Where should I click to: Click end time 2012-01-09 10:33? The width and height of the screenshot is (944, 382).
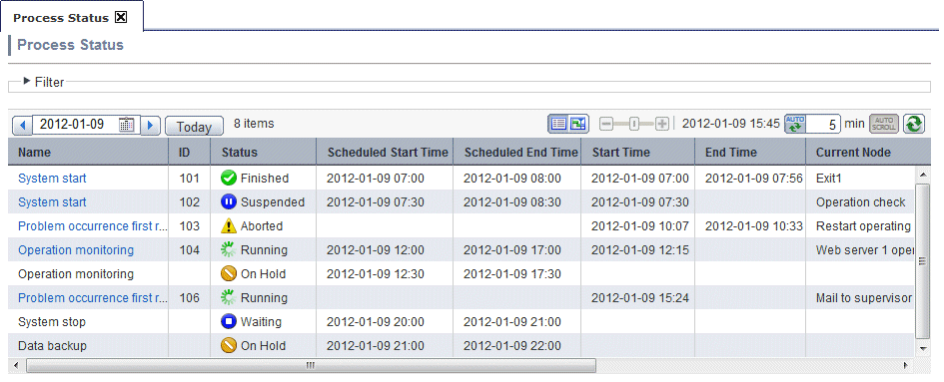click(754, 226)
